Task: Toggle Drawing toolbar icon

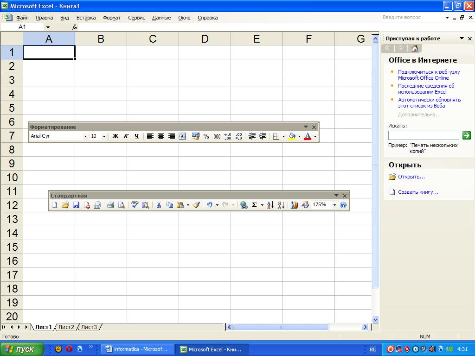Action: pos(305,205)
